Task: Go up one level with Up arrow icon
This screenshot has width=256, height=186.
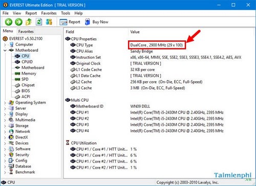Action: tap(29, 22)
